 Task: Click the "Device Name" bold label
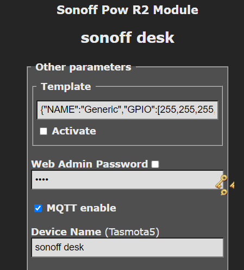(x=66, y=232)
